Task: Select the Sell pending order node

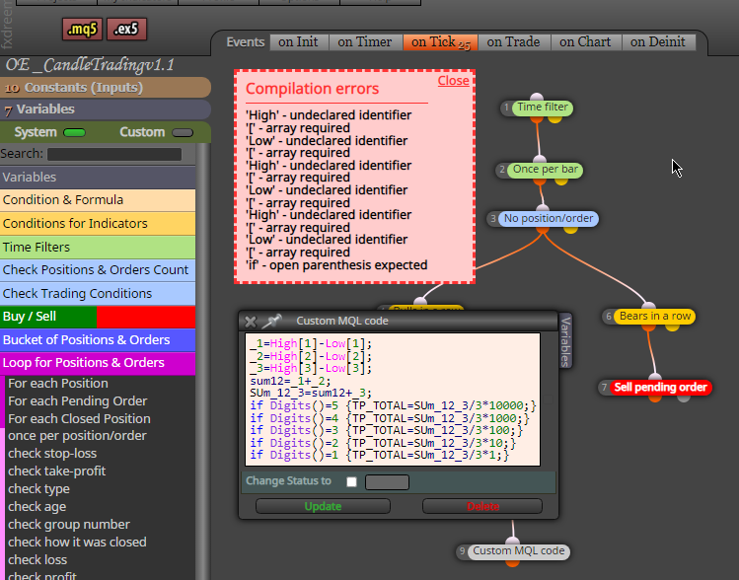Action: 660,388
